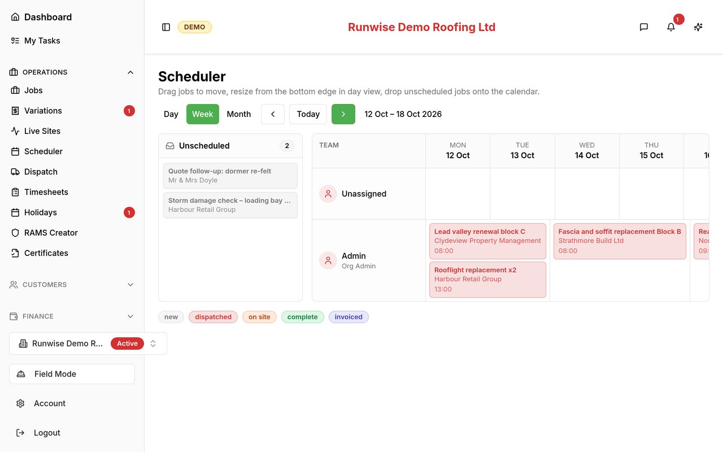This screenshot has width=723, height=452.
Task: Click the Dispatch truck icon
Action: 15,172
